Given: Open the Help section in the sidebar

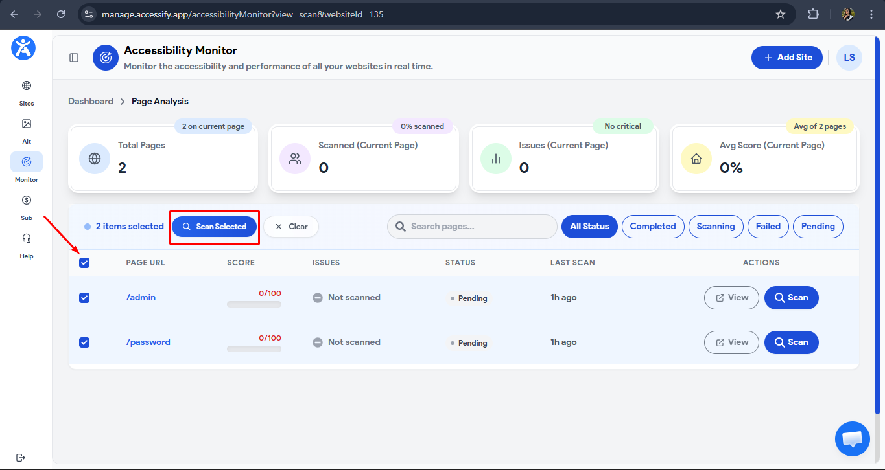Looking at the screenshot, I should (26, 243).
